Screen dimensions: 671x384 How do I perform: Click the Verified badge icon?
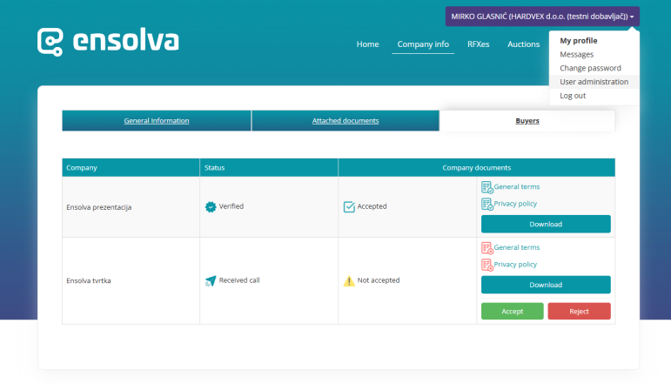(x=210, y=207)
